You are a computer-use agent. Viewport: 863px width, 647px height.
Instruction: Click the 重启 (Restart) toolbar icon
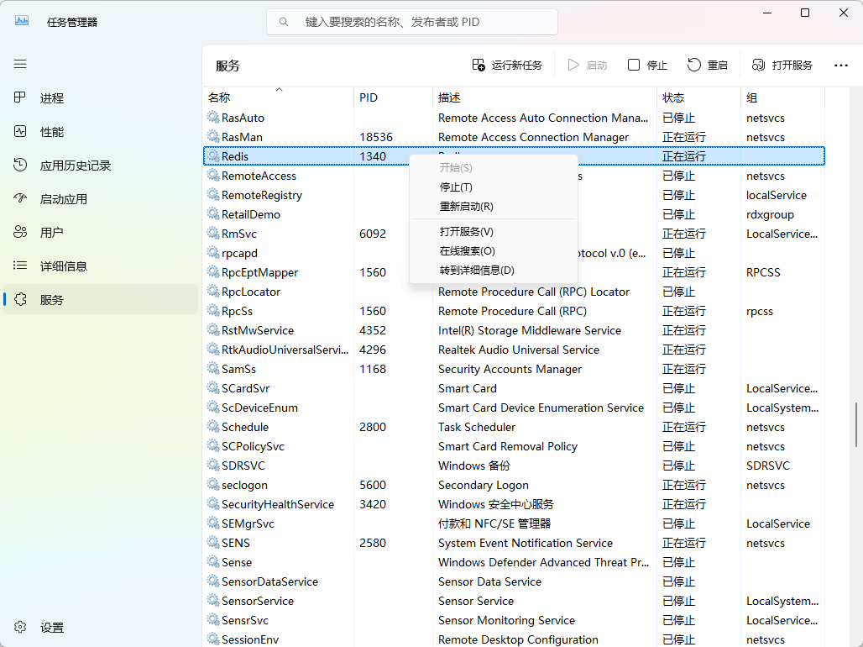708,65
